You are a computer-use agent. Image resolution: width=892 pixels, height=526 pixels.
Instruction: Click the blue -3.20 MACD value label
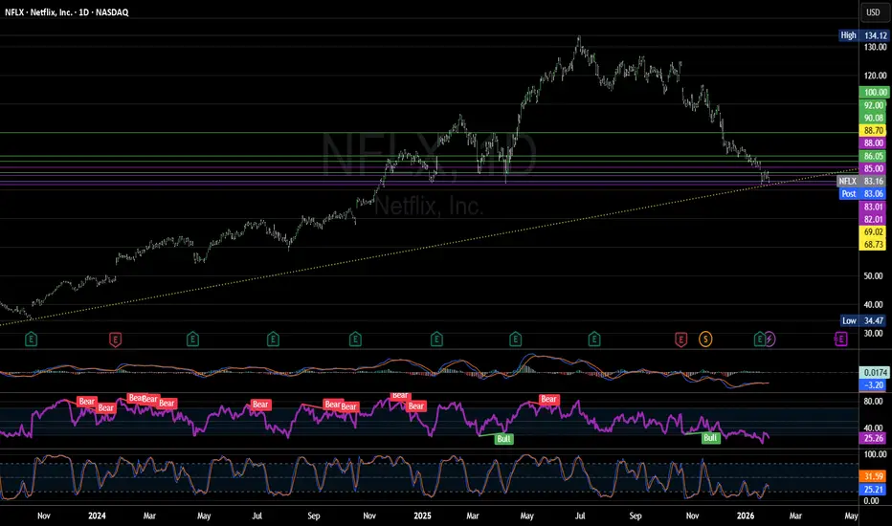[x=874, y=385]
